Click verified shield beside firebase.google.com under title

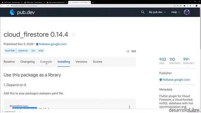coord(37,44)
